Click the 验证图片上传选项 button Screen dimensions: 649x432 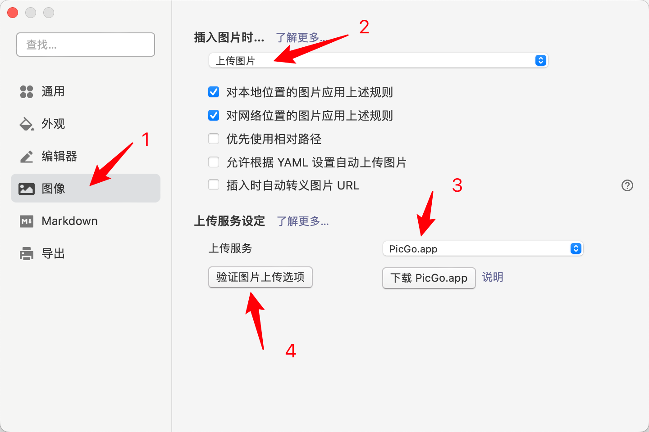point(261,277)
